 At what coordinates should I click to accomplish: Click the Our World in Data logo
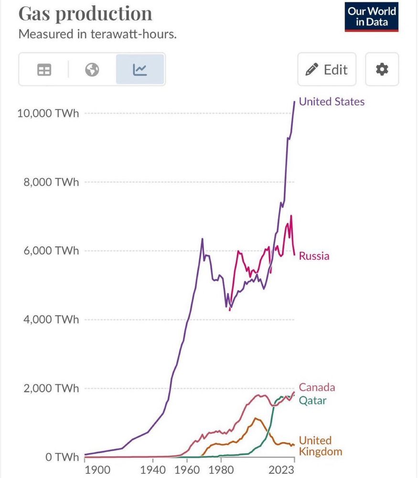pyautogui.click(x=372, y=16)
